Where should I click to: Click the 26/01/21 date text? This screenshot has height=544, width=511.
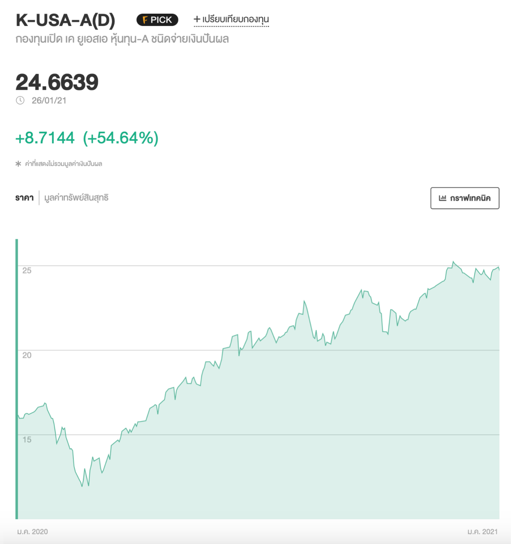coord(49,100)
